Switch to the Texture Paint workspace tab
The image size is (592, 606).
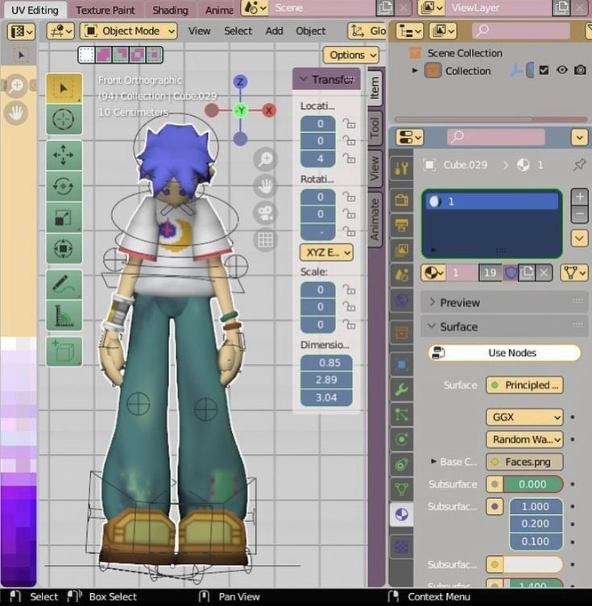pyautogui.click(x=105, y=10)
